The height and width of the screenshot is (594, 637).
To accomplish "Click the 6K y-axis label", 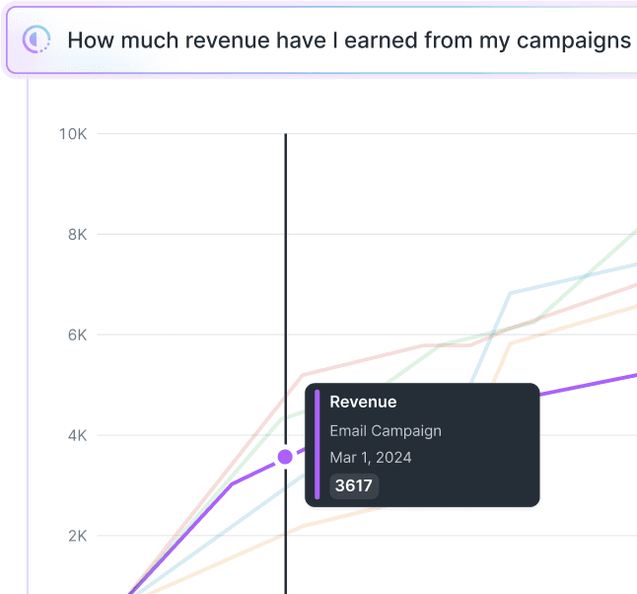I will pos(77,335).
